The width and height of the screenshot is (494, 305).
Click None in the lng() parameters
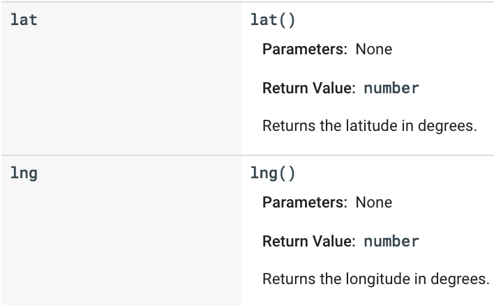pos(374,203)
